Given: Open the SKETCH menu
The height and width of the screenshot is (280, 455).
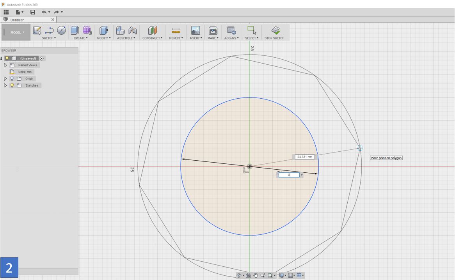Looking at the screenshot, I should point(49,38).
